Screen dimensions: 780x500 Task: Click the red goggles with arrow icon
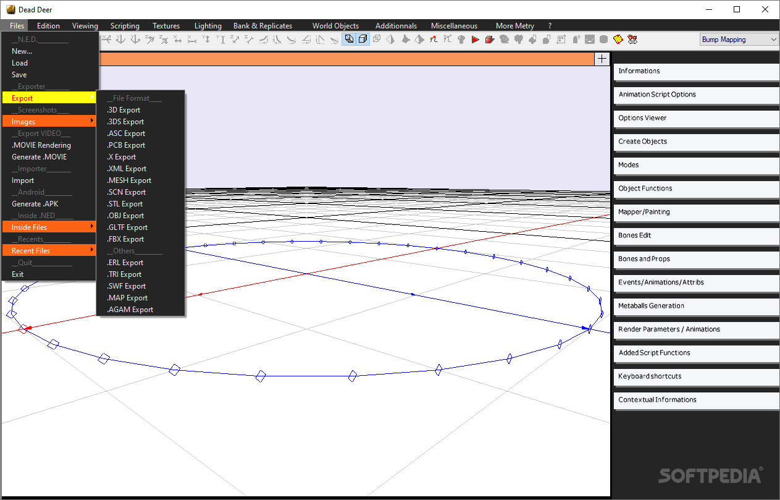(x=632, y=39)
